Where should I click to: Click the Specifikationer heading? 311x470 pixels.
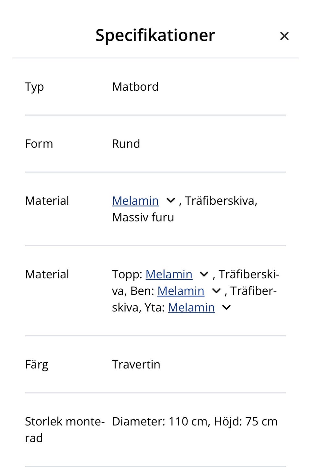(155, 35)
